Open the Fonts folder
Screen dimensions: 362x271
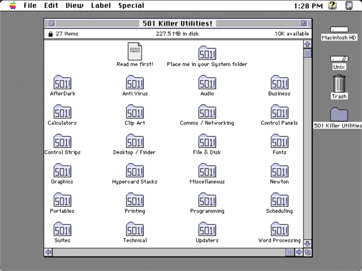pyautogui.click(x=279, y=141)
